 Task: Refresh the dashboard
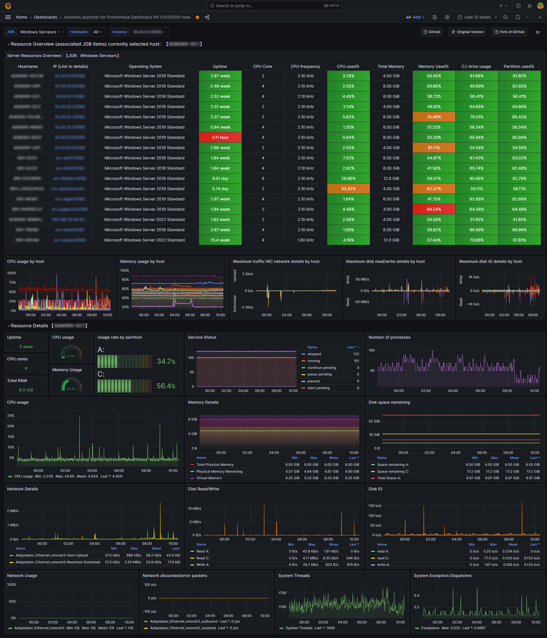click(518, 17)
